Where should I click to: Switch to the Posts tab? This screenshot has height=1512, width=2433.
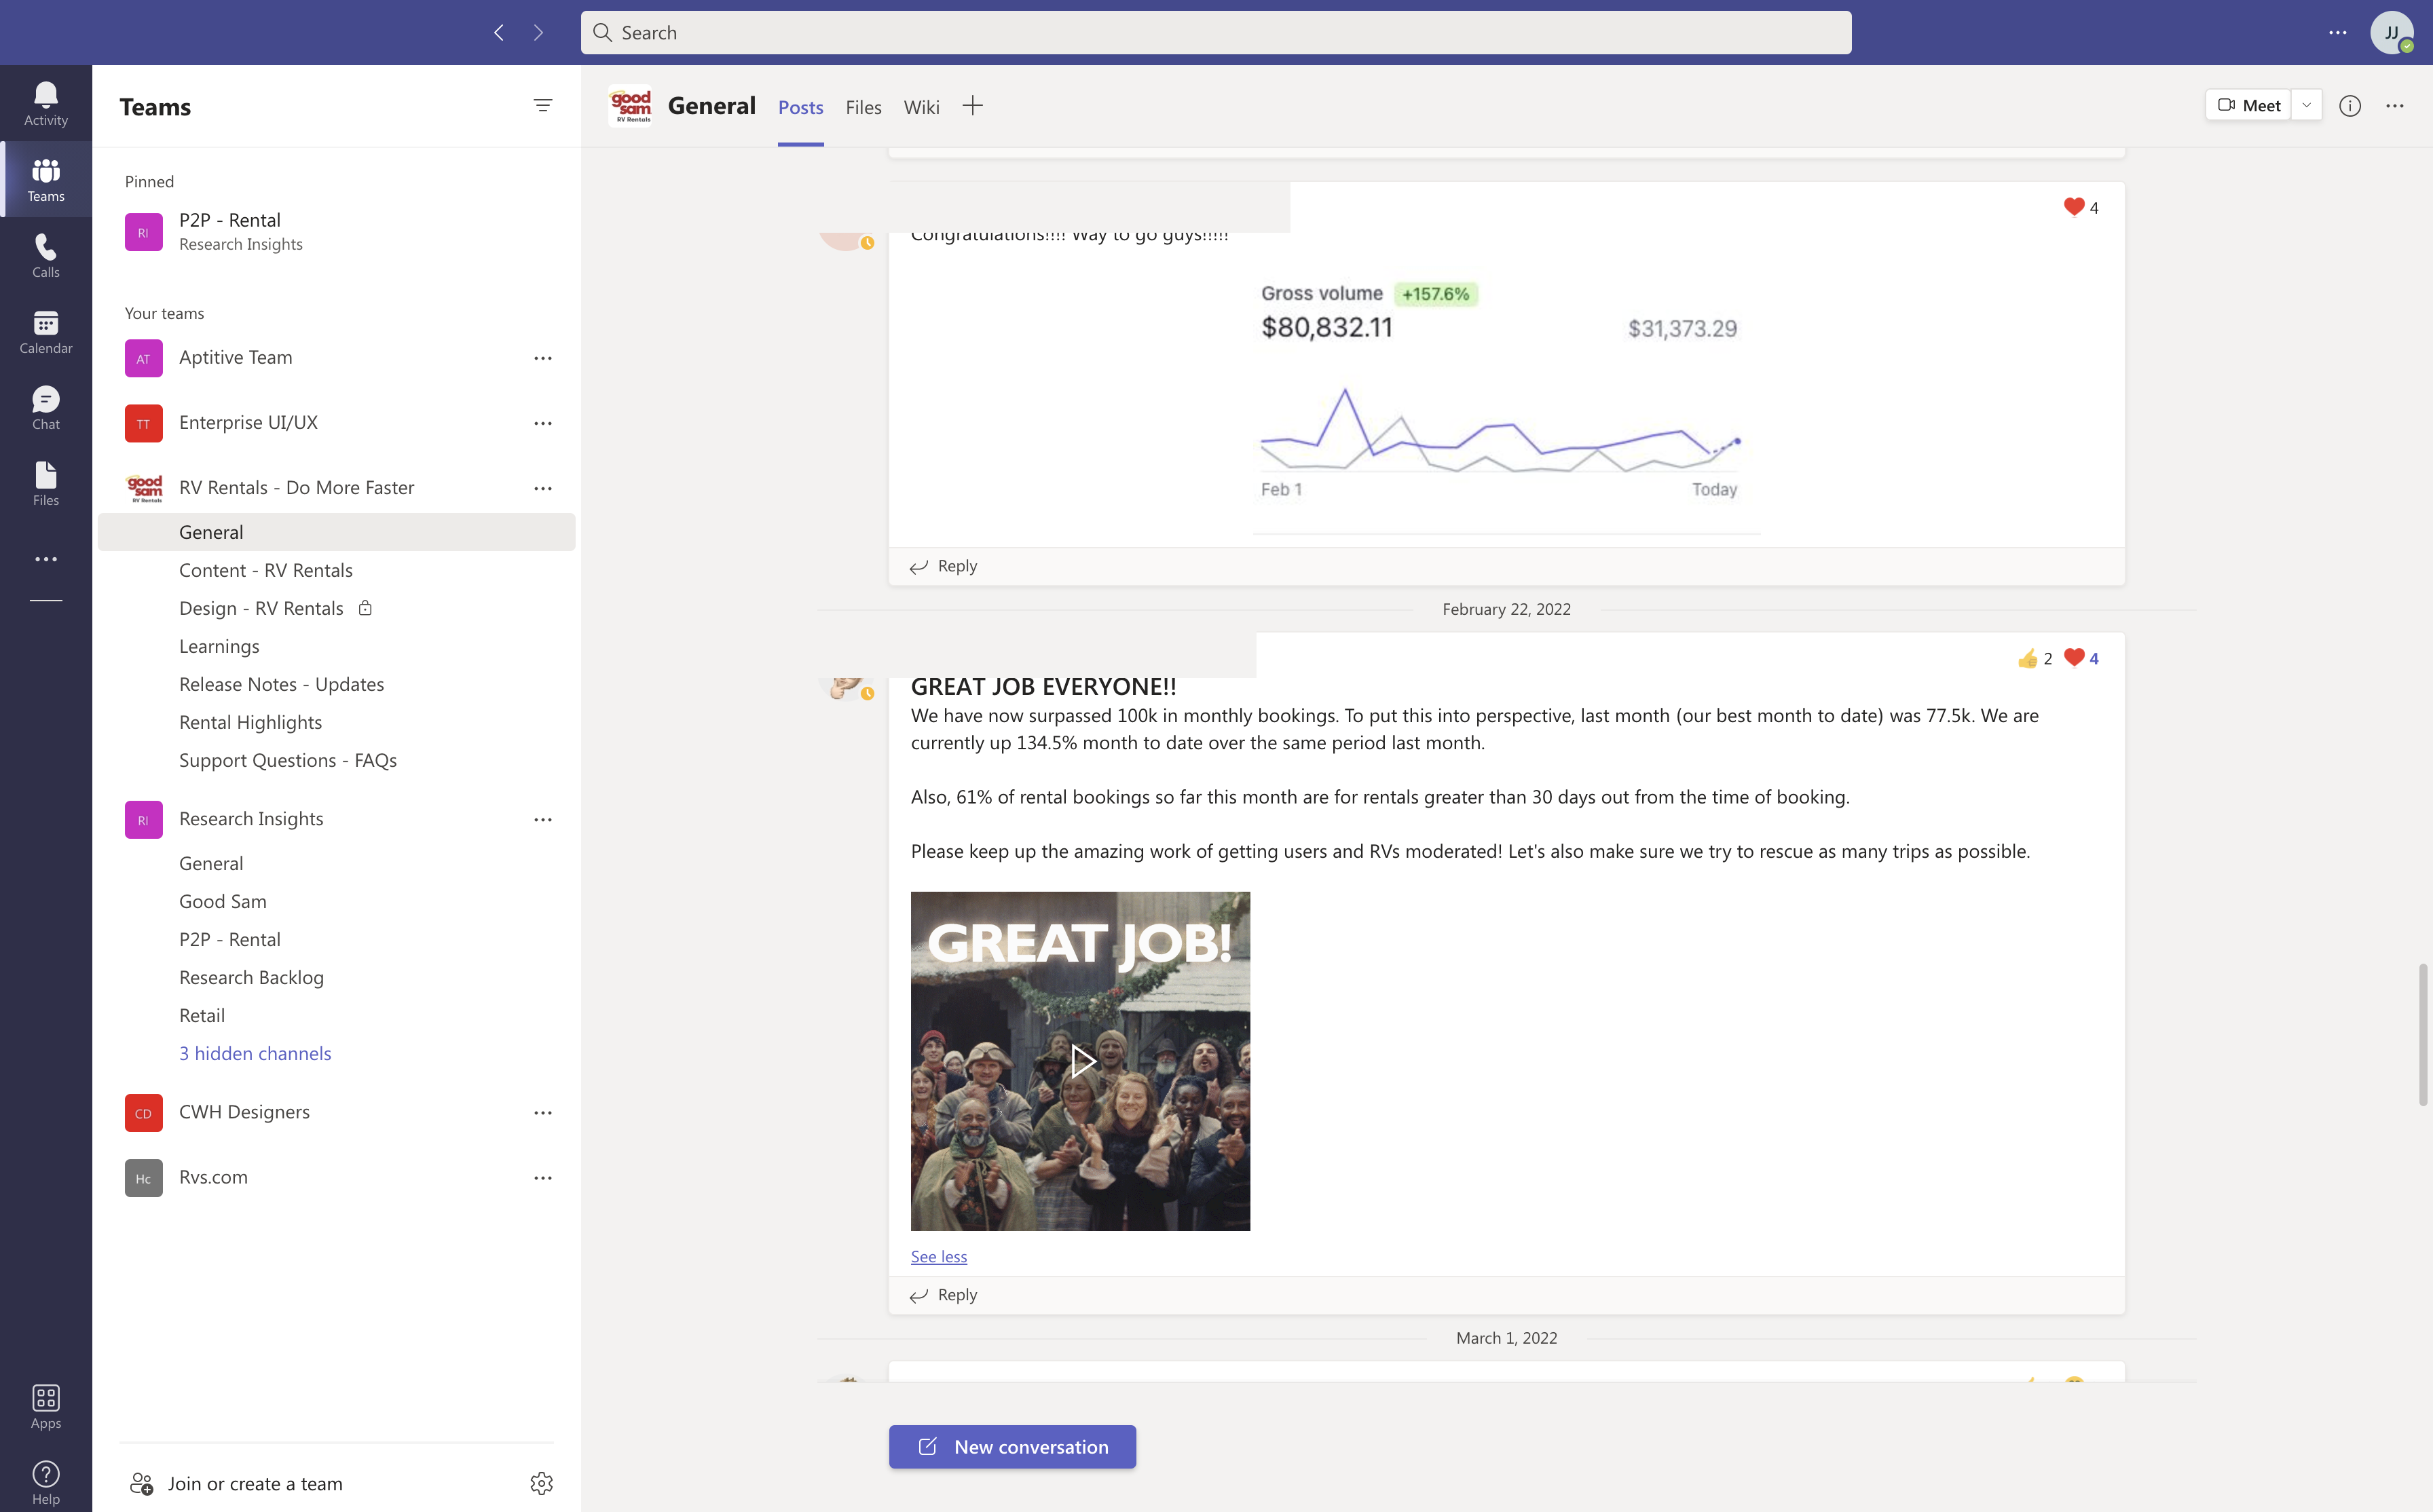point(801,107)
